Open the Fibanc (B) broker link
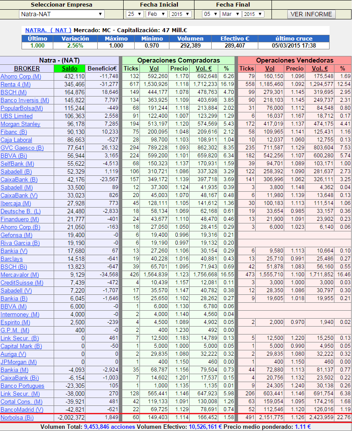Image resolution: width=352 pixels, height=431 pixels. 14,132
